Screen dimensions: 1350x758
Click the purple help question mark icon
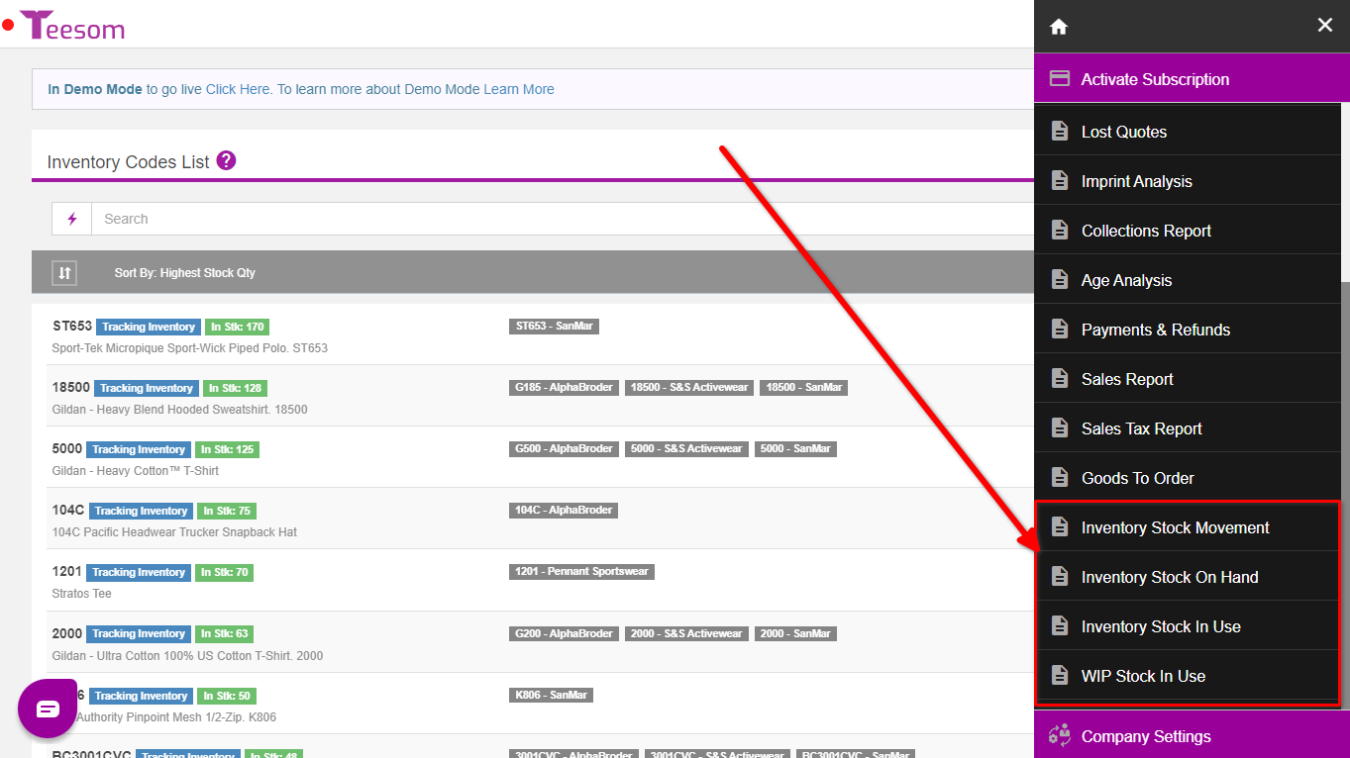226,160
